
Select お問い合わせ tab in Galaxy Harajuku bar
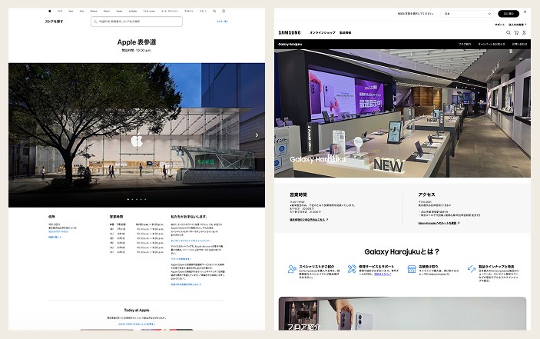pyautogui.click(x=519, y=44)
